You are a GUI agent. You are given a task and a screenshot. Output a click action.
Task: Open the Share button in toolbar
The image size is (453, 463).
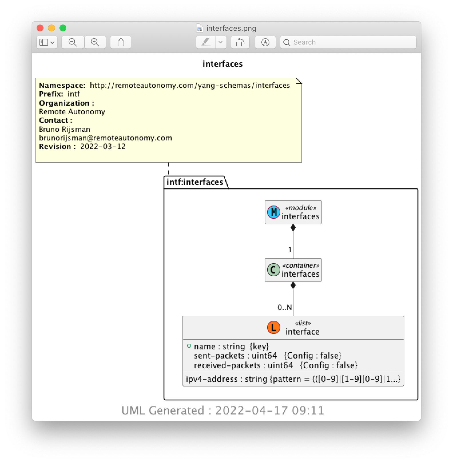click(121, 42)
